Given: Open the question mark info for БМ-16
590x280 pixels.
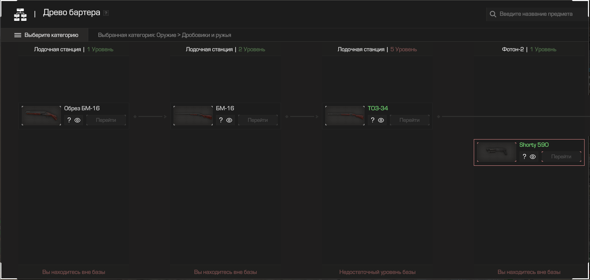Looking at the screenshot, I should click(221, 120).
